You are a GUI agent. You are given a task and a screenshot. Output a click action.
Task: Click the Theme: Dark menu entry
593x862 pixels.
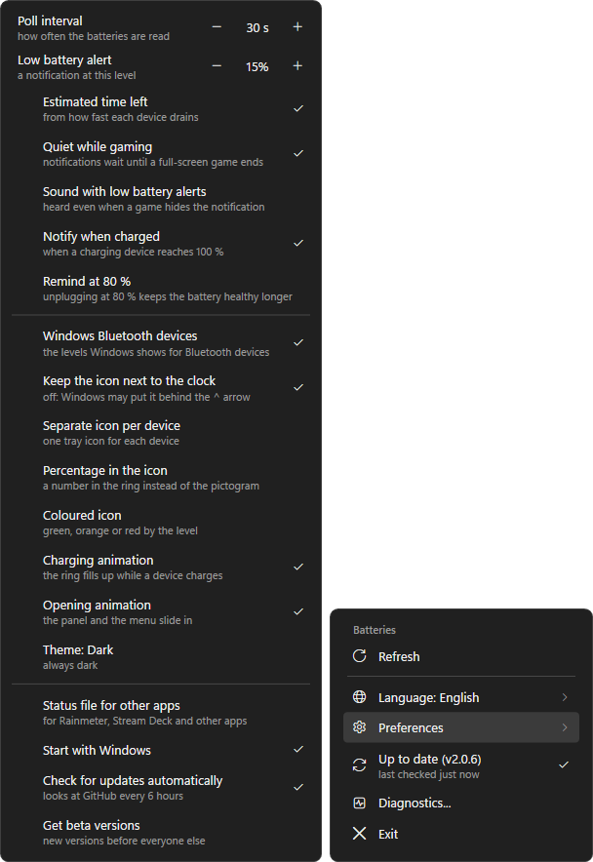(x=161, y=657)
